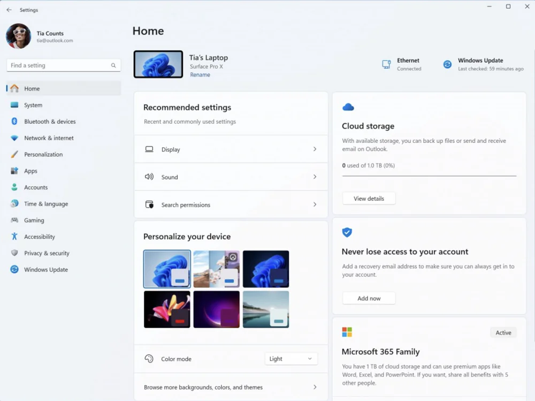Viewport: 535px width, 401px height.
Task: Click the Tia's Laptop wallpaper thumbnail
Action: [x=158, y=64]
